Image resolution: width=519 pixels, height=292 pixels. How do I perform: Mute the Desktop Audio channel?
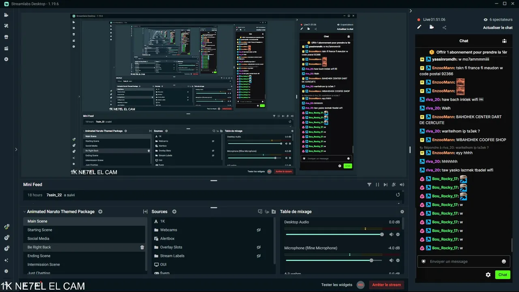pyautogui.click(x=391, y=234)
